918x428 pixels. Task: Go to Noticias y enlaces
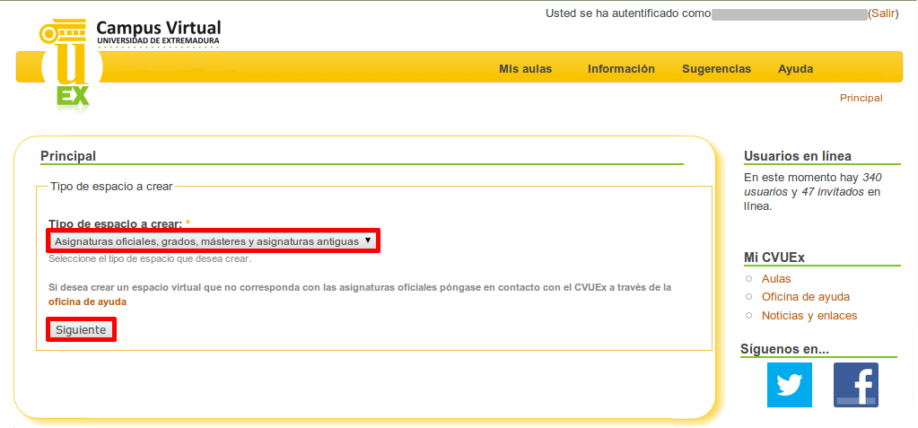point(809,316)
